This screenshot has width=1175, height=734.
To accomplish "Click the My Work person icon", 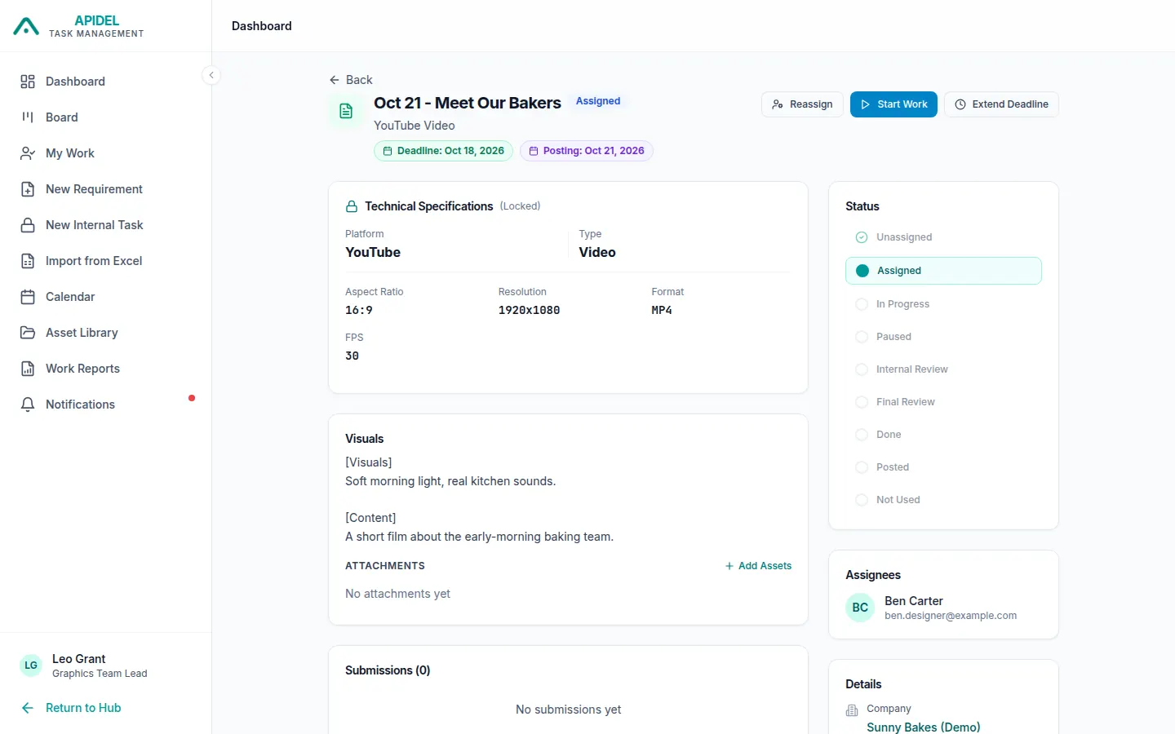I will [28, 153].
